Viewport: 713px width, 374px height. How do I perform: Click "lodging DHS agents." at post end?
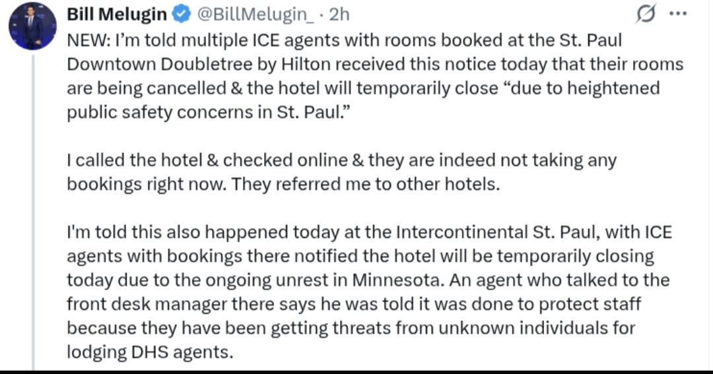pyautogui.click(x=150, y=352)
